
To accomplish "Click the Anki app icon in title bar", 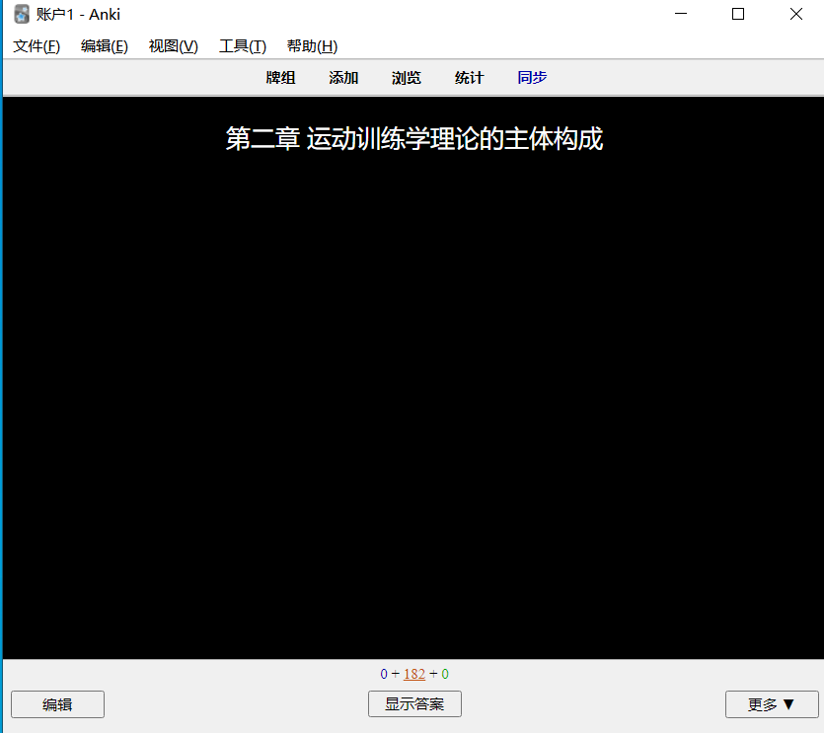I will pyautogui.click(x=22, y=14).
